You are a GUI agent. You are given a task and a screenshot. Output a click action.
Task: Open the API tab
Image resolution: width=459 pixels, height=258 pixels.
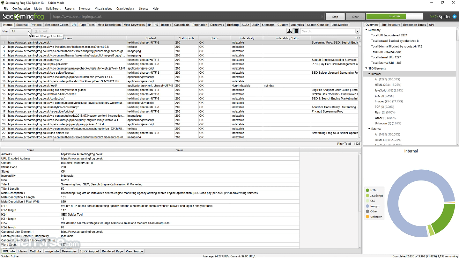point(431,25)
